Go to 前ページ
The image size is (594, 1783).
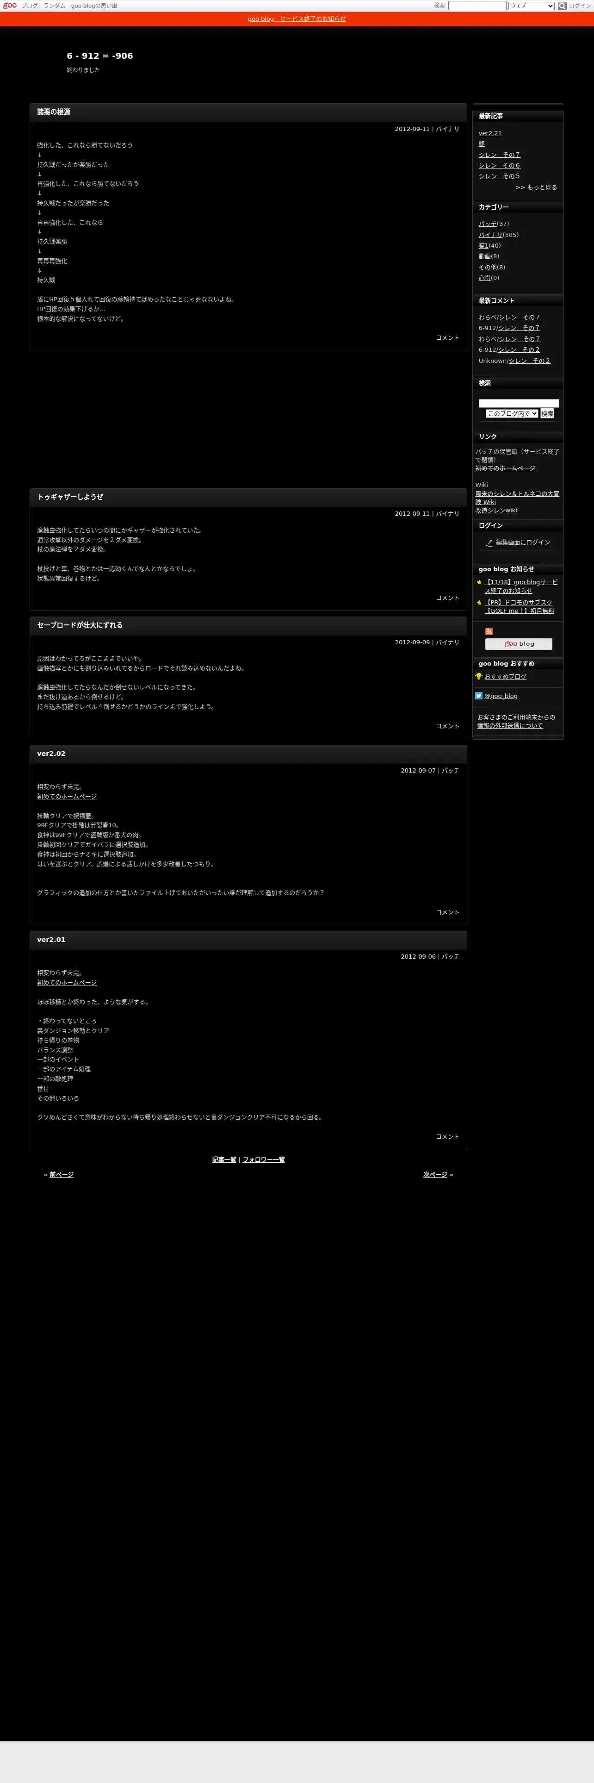[x=62, y=1175]
